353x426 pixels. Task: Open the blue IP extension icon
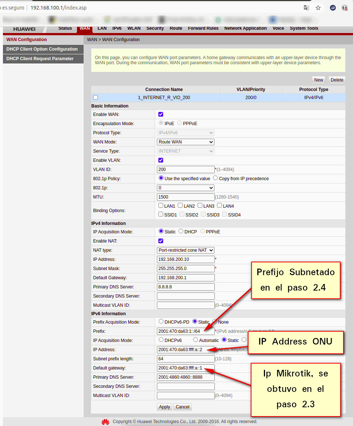(x=333, y=8)
